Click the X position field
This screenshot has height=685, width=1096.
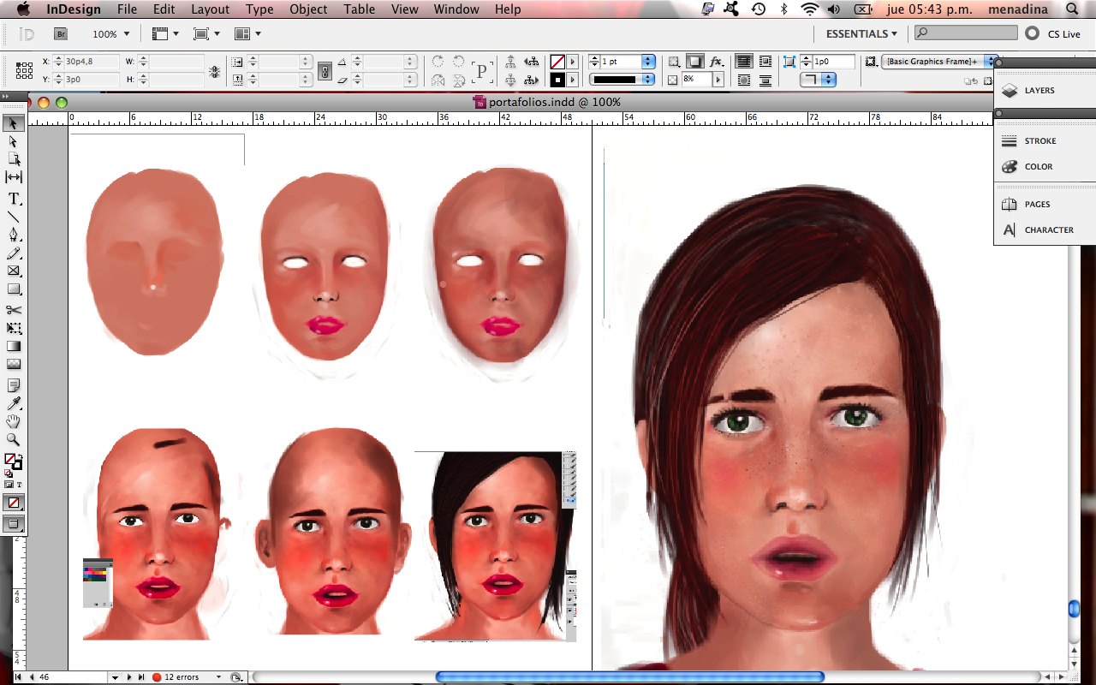92,62
